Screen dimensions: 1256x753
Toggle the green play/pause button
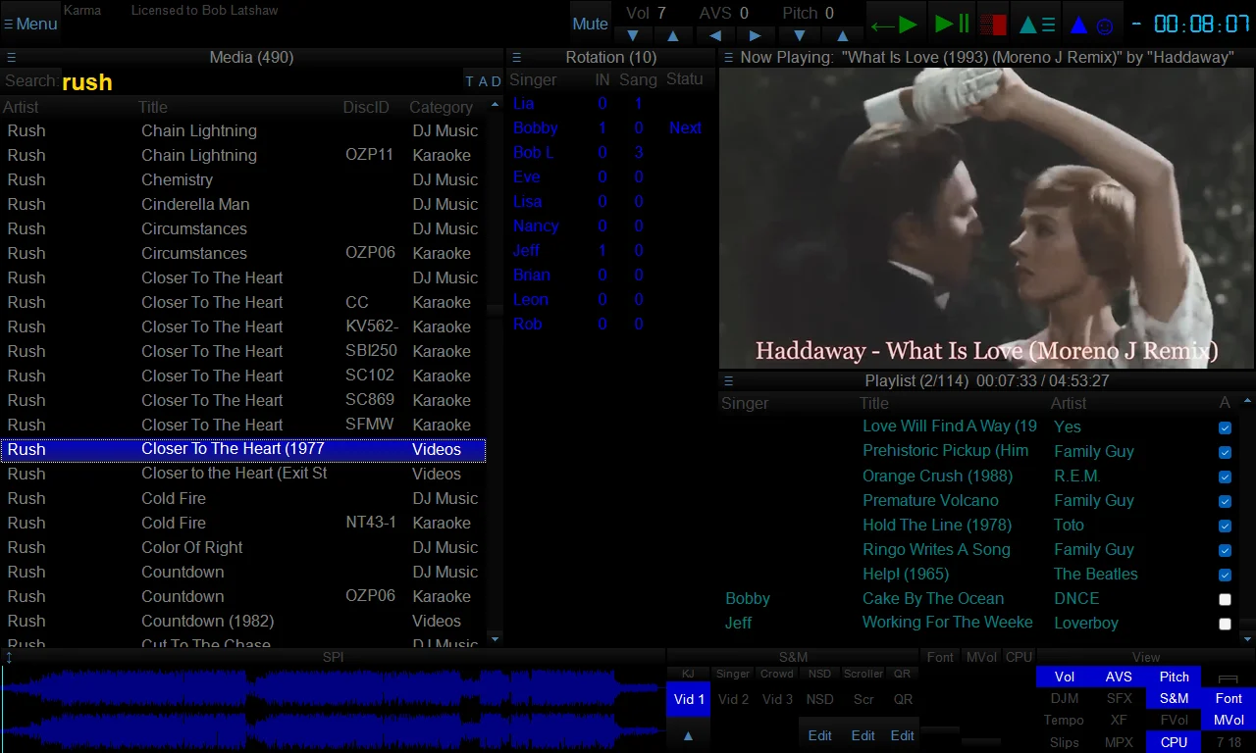click(x=951, y=25)
